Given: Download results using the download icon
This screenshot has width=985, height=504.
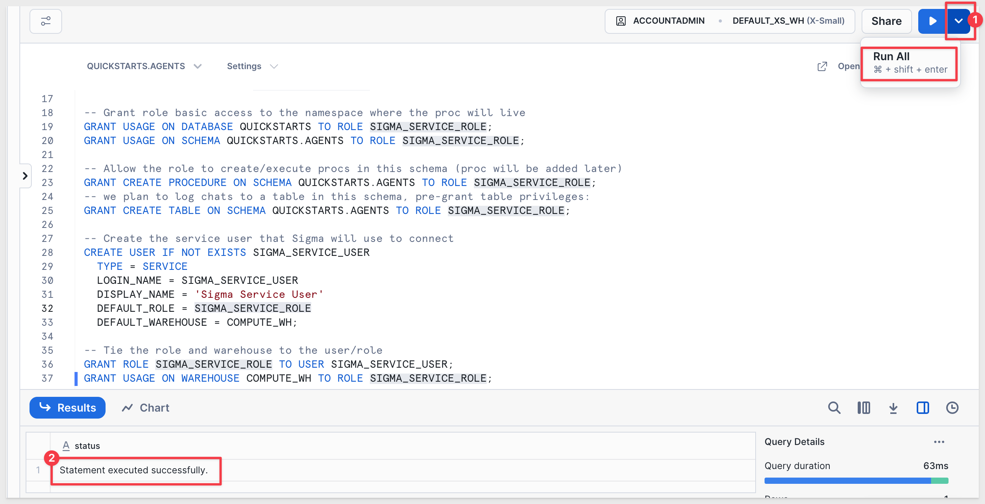Looking at the screenshot, I should [893, 408].
